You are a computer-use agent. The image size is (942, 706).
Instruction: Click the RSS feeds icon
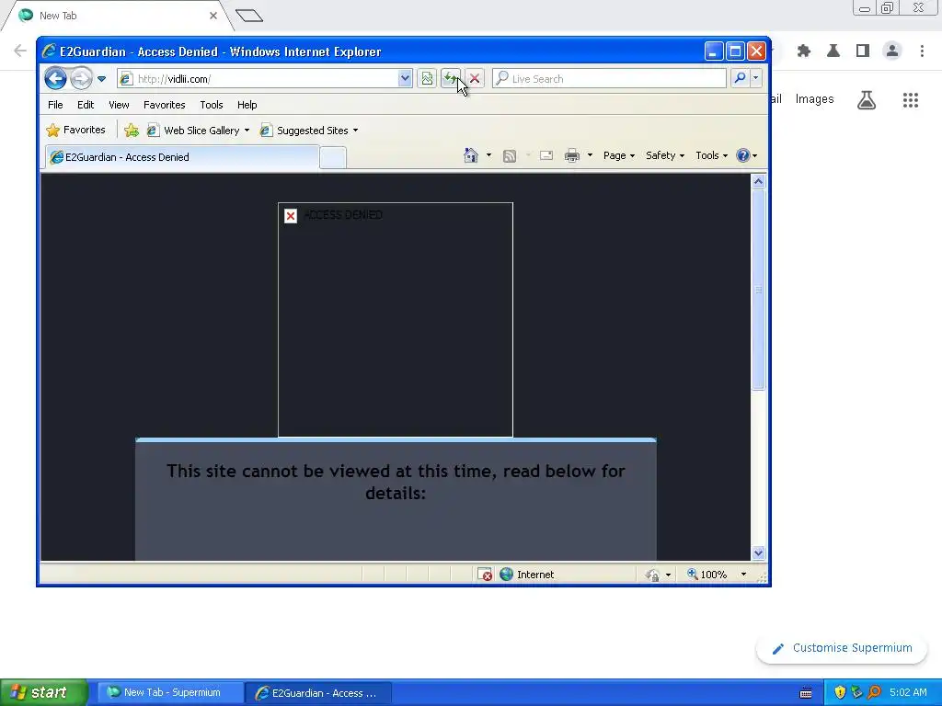[510, 156]
